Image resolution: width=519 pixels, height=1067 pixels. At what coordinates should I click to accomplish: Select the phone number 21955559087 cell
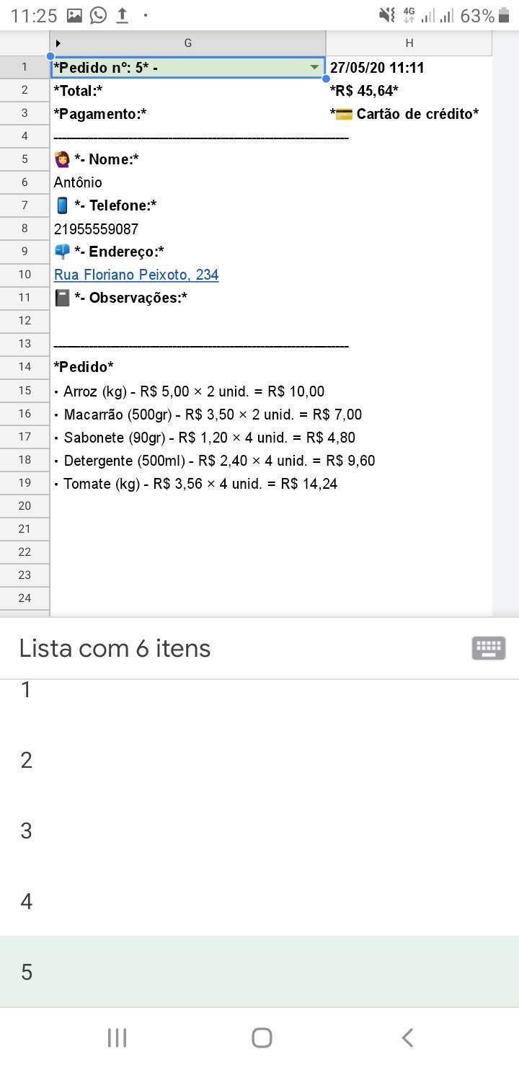click(x=187, y=229)
